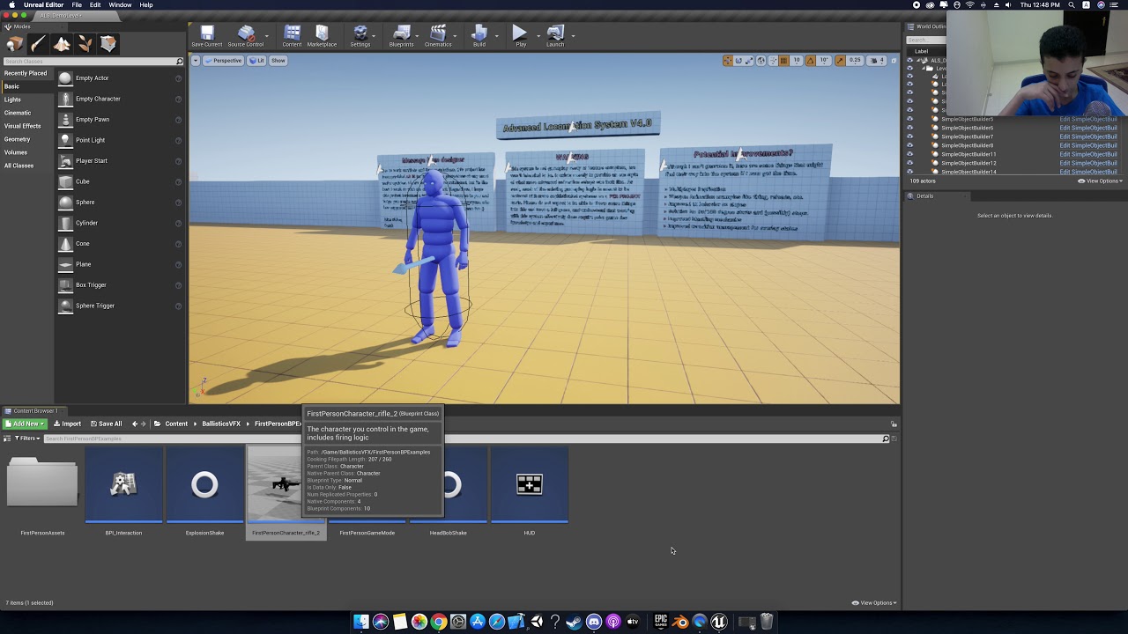Toggle world/local coordinate space globe icon
1128x634 pixels.
761,61
